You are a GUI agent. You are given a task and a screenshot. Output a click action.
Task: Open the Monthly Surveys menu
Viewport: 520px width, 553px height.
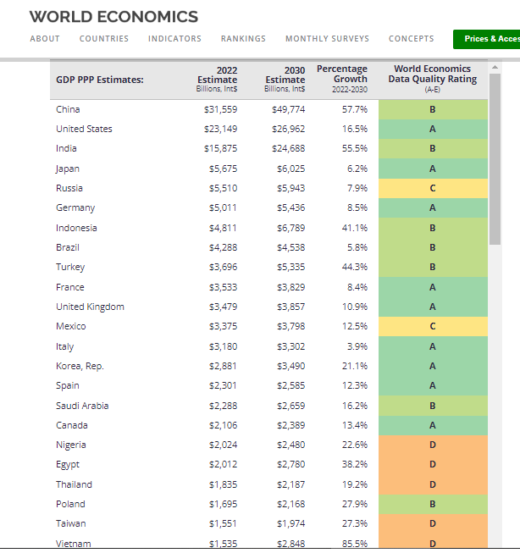coord(327,39)
